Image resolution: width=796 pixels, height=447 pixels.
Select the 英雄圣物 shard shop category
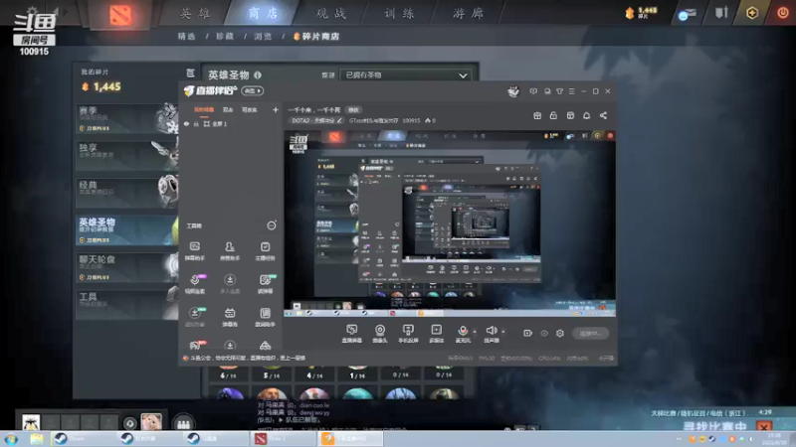coord(127,229)
